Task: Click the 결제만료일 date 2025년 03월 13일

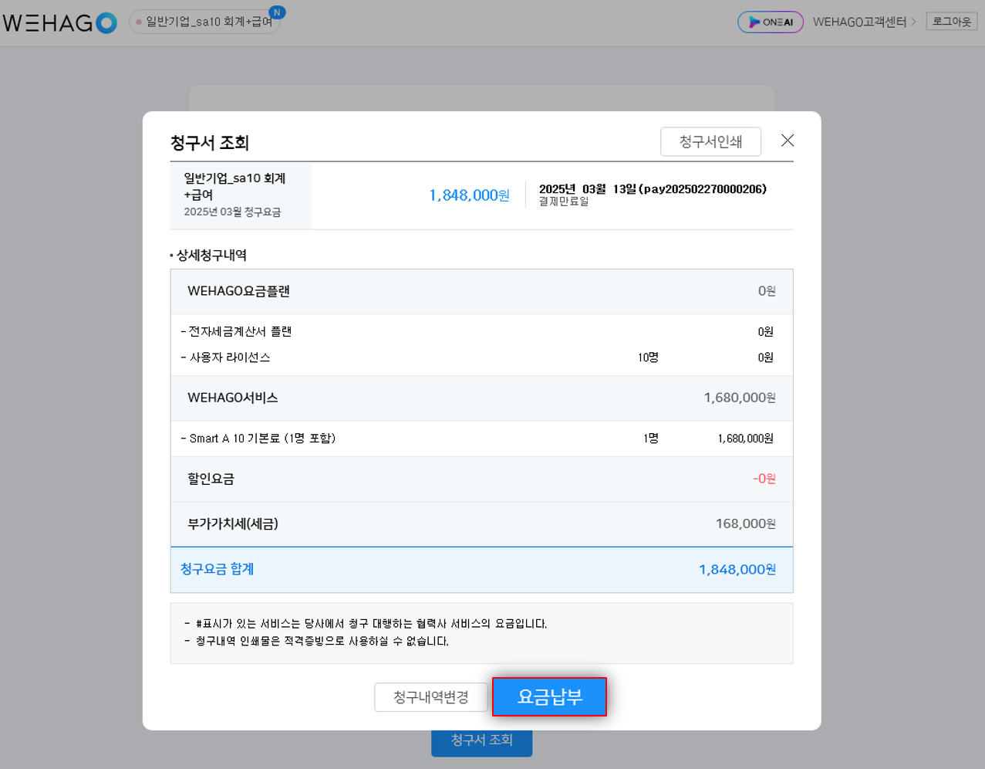Action: [653, 189]
